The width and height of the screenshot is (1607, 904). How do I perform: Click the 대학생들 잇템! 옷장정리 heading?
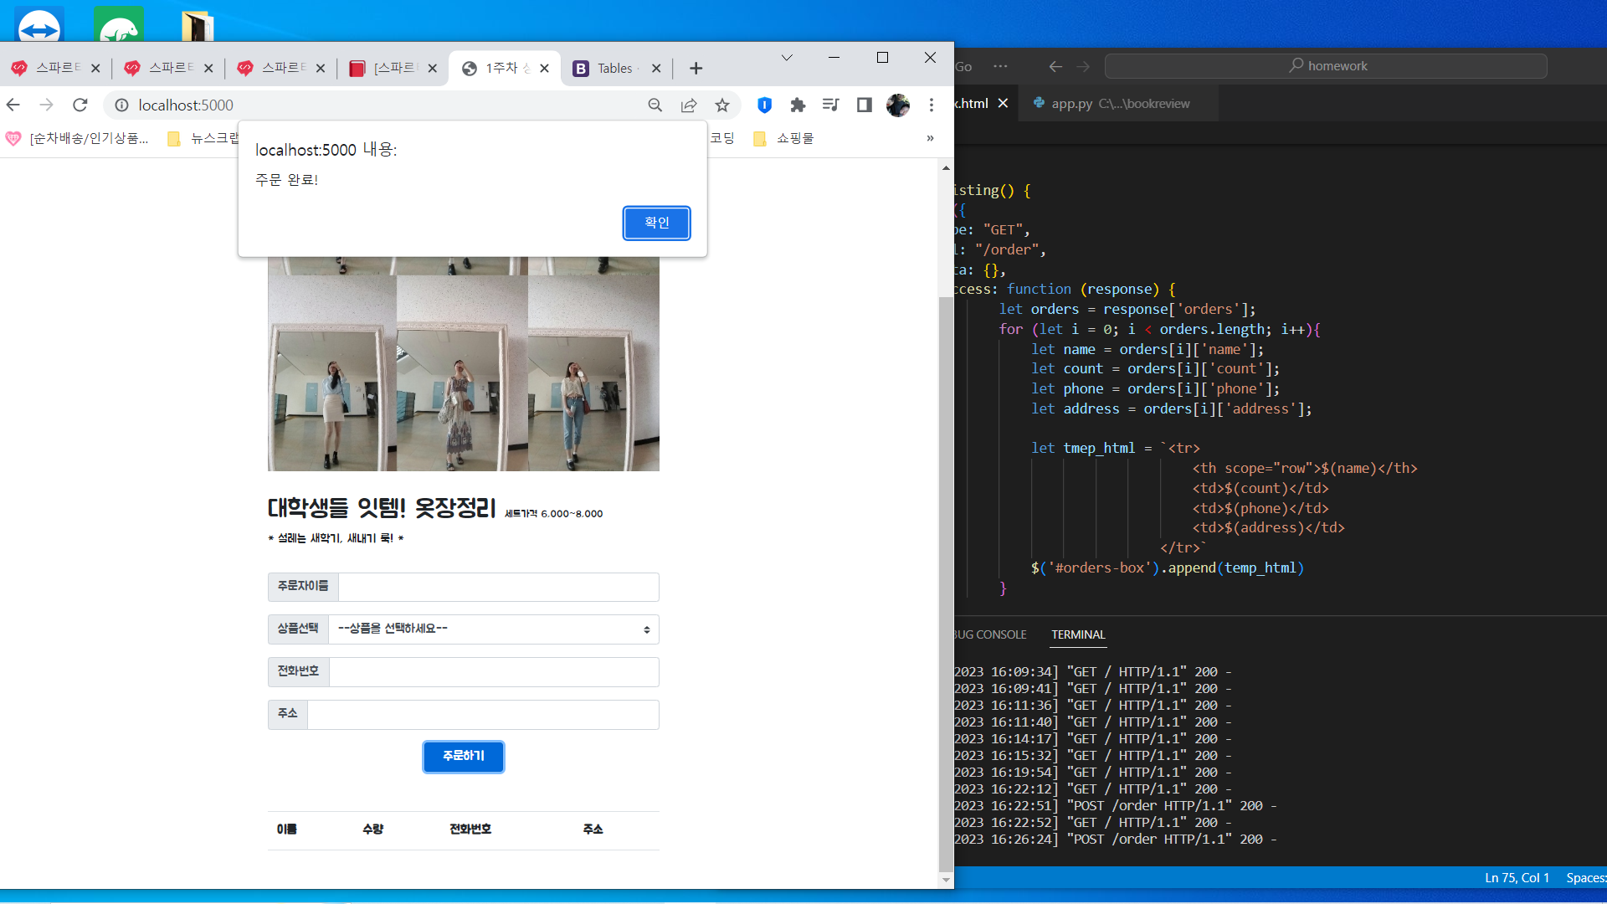pos(382,508)
